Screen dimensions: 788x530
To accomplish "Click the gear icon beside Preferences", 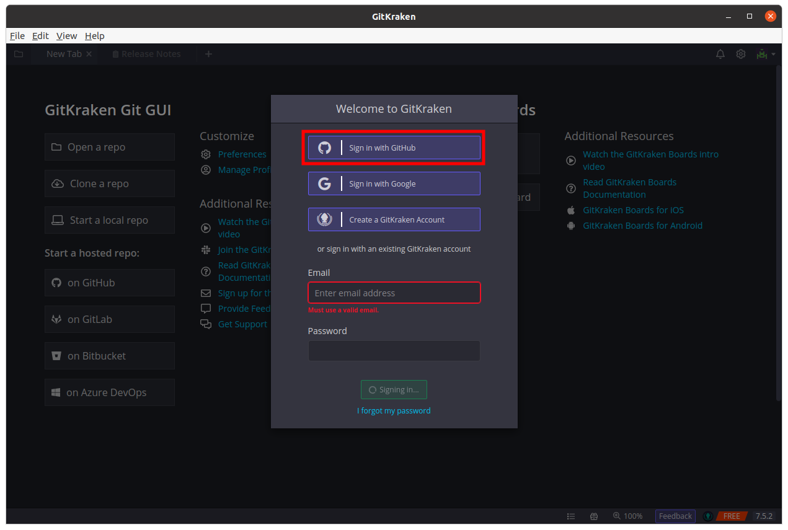I will tap(206, 154).
